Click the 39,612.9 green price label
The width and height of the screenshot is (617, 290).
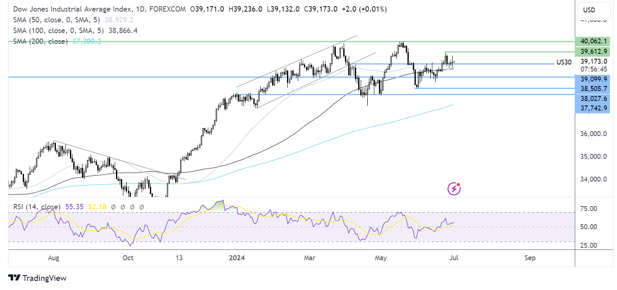[593, 51]
